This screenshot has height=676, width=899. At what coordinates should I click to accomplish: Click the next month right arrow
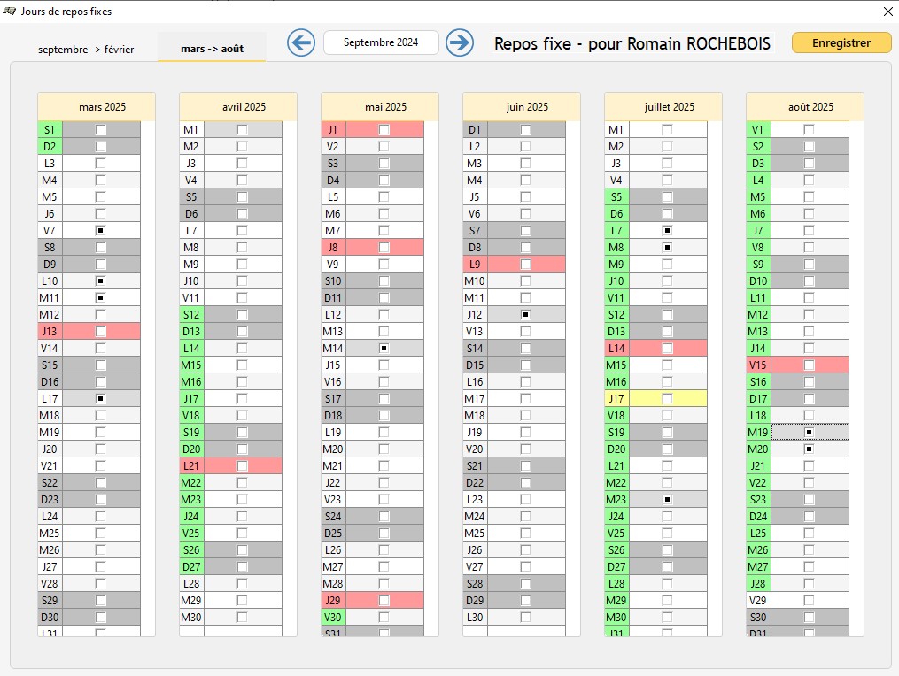tap(459, 42)
